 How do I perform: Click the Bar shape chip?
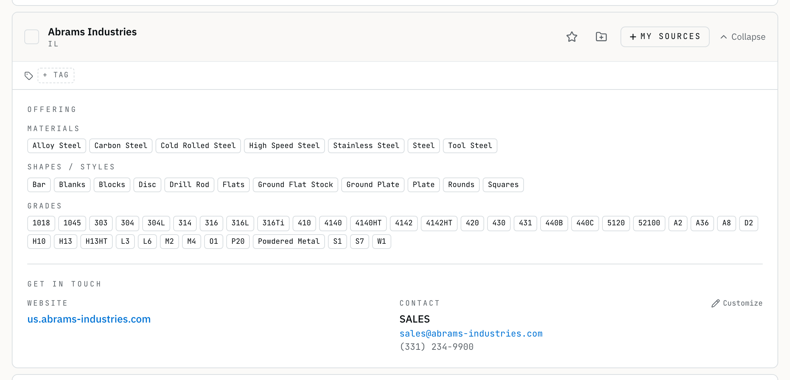click(39, 185)
